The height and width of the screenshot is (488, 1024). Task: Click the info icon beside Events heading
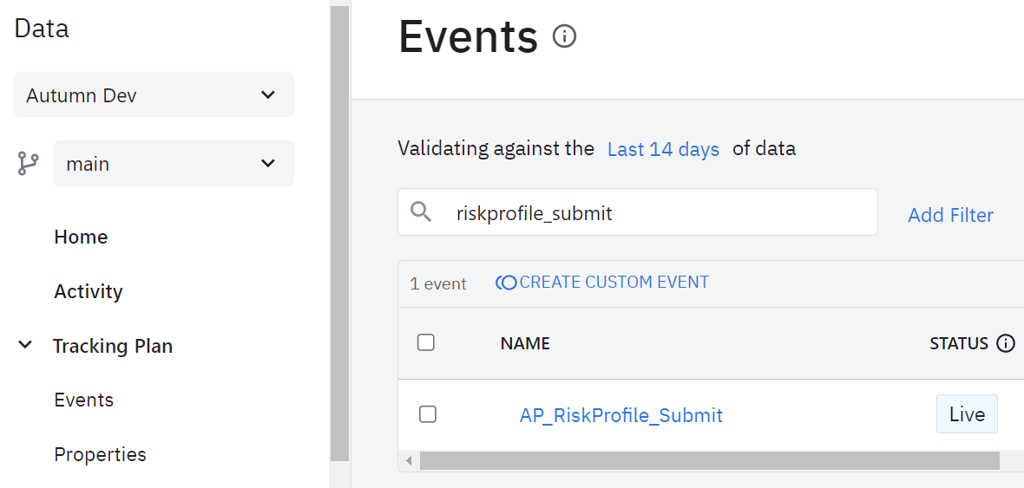[564, 36]
